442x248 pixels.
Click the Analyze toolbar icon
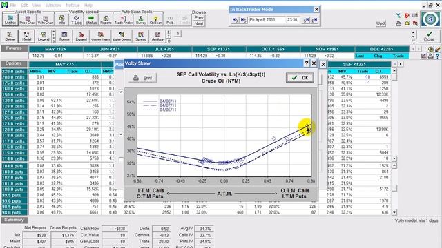[x=157, y=37]
